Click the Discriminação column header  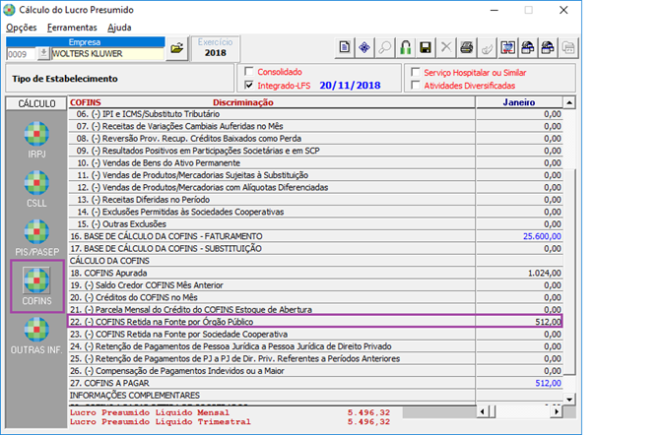tap(243, 102)
